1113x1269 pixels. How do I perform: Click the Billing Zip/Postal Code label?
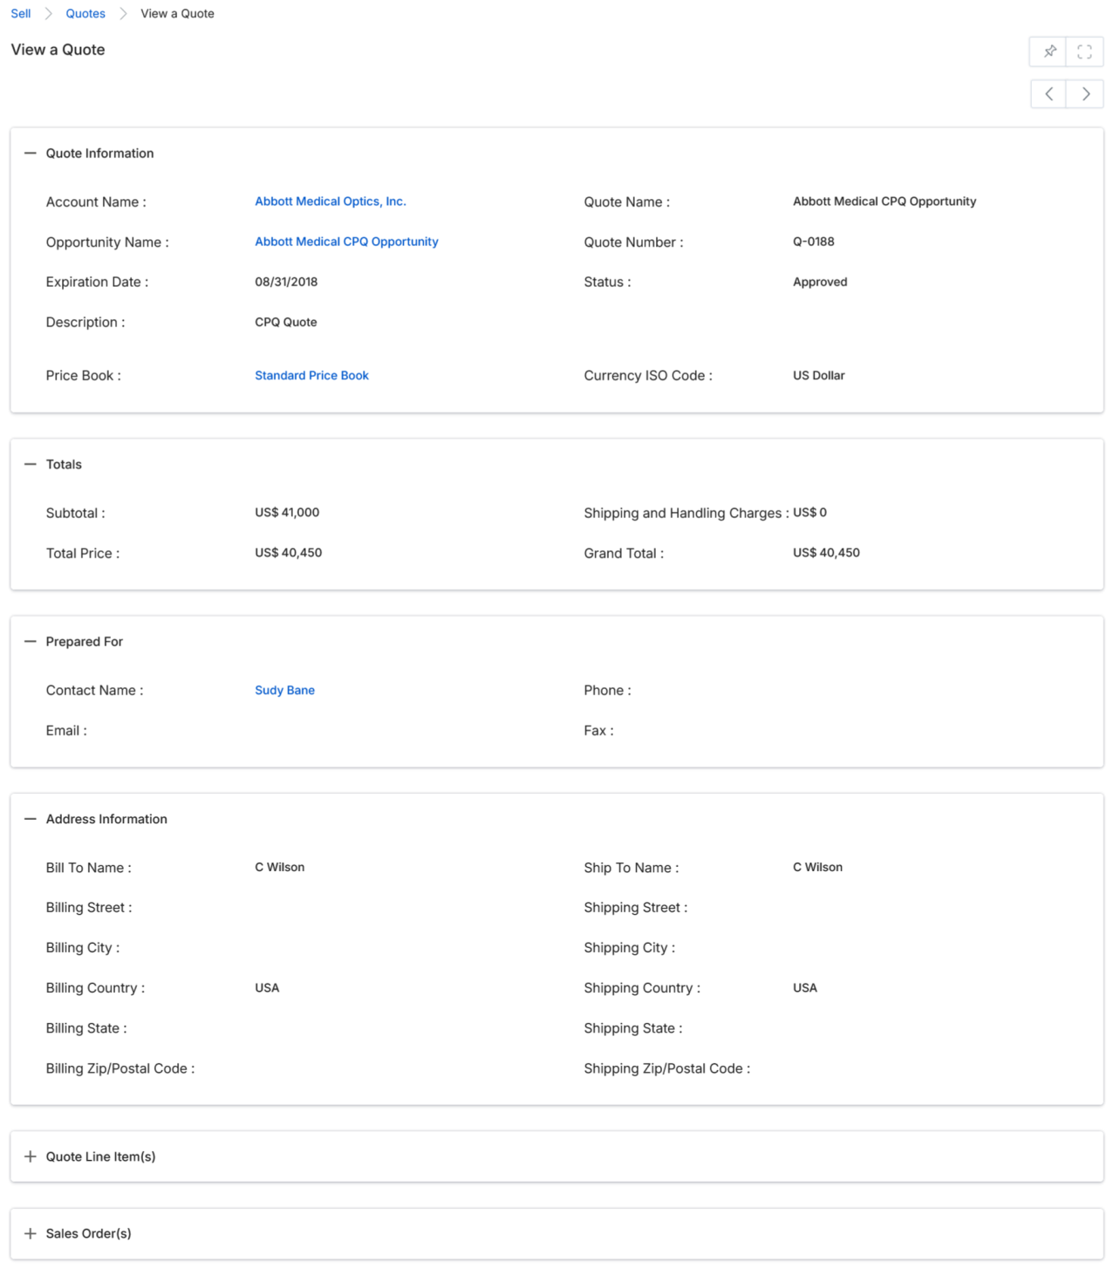pyautogui.click(x=120, y=1069)
